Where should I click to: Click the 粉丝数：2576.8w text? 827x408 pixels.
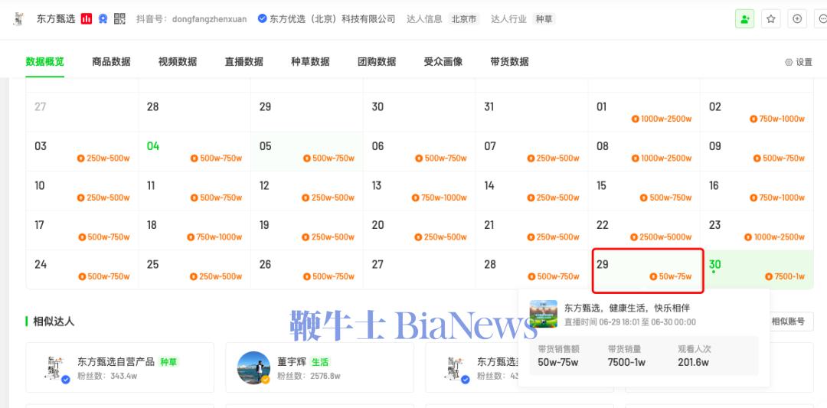tap(309, 377)
